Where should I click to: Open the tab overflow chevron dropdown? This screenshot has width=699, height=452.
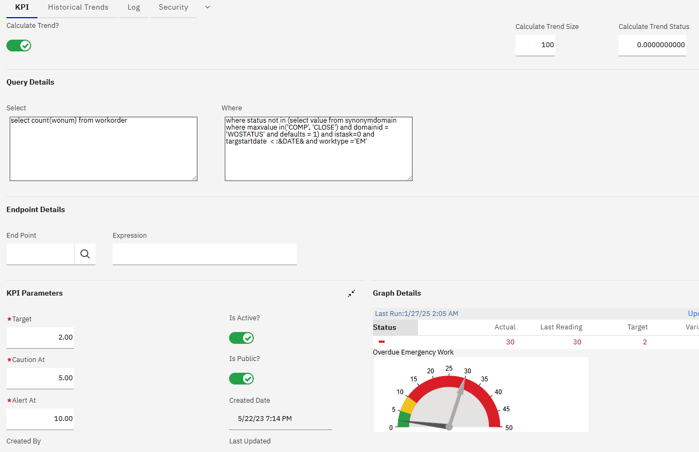coord(207,7)
